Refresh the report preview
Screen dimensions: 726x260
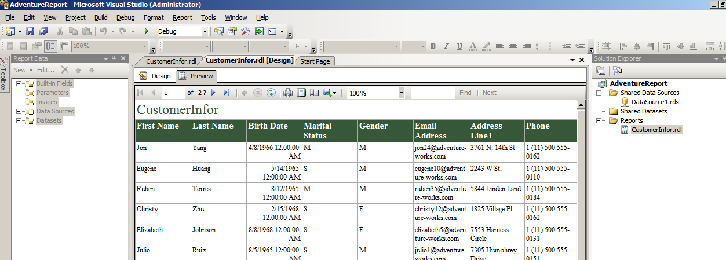coord(271,93)
